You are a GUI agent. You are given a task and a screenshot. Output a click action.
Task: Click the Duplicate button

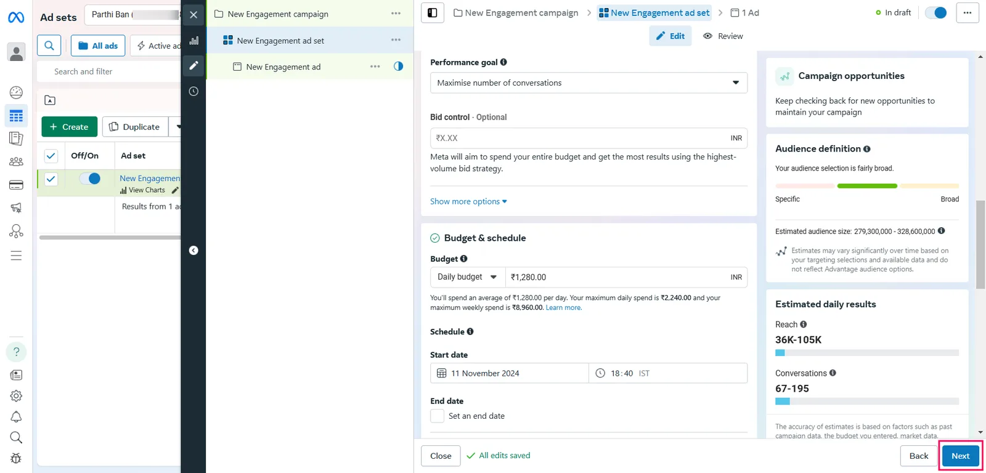point(135,127)
